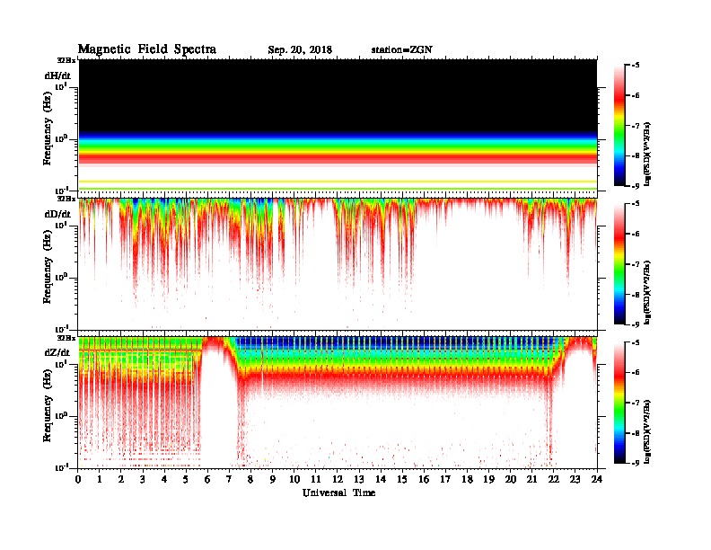Screen dimensions: 711x550
Task: Click hour tick label 9 on time axis
Action: click(273, 479)
